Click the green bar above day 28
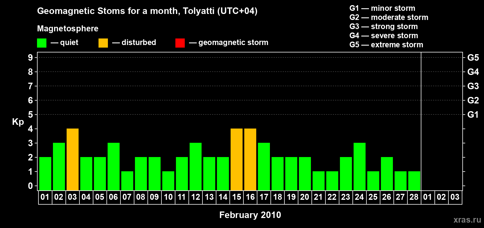 pyautogui.click(x=414, y=181)
